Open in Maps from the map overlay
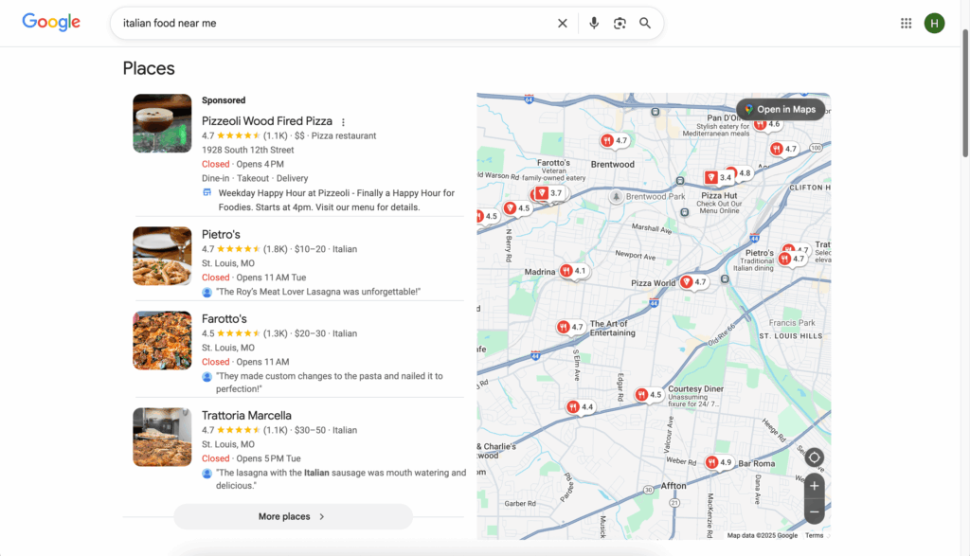Screen dimensions: 970x556 pos(781,109)
